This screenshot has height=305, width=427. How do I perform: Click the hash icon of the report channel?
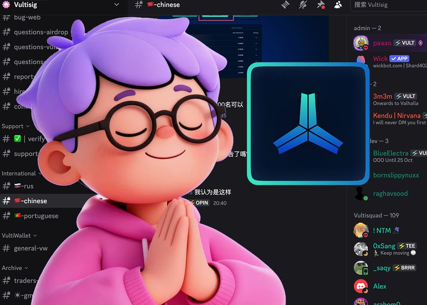6,77
